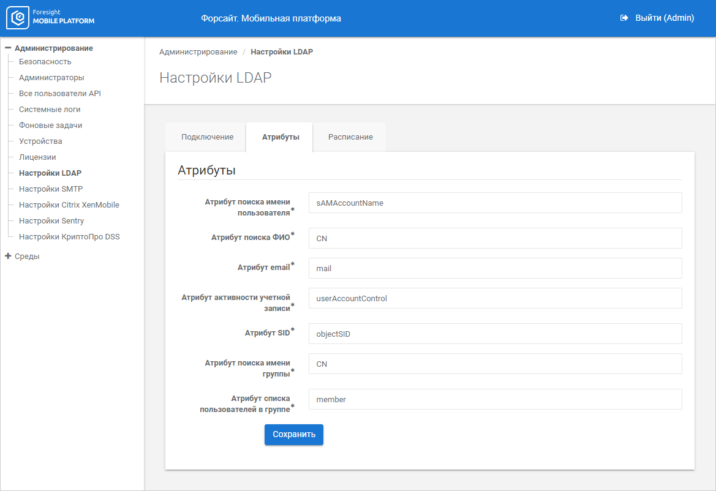Click the logout icon beside Выйти
The width and height of the screenshot is (716, 491).
(x=624, y=18)
